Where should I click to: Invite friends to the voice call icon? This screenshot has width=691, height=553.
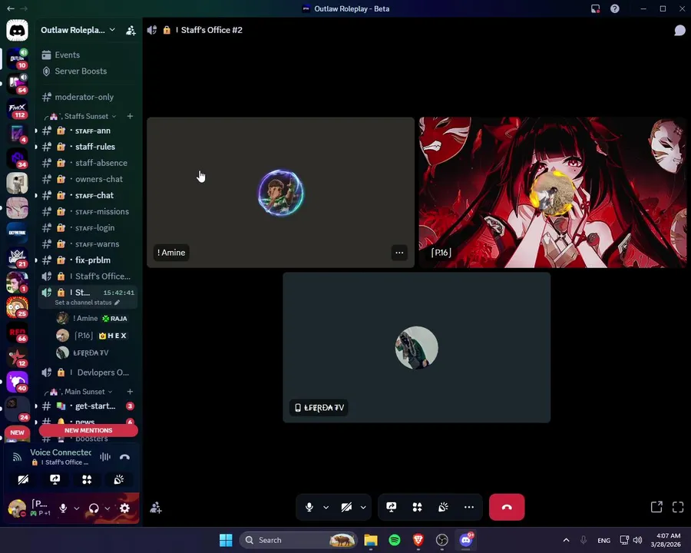tap(156, 508)
